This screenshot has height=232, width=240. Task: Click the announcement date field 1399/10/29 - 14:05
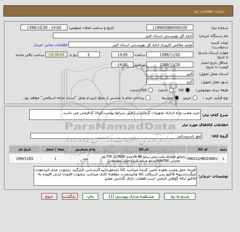[x=44, y=27]
